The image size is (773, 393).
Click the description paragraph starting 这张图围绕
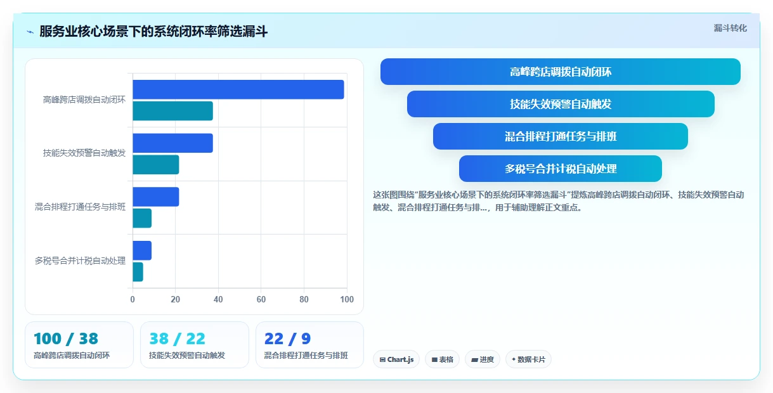tap(559, 201)
